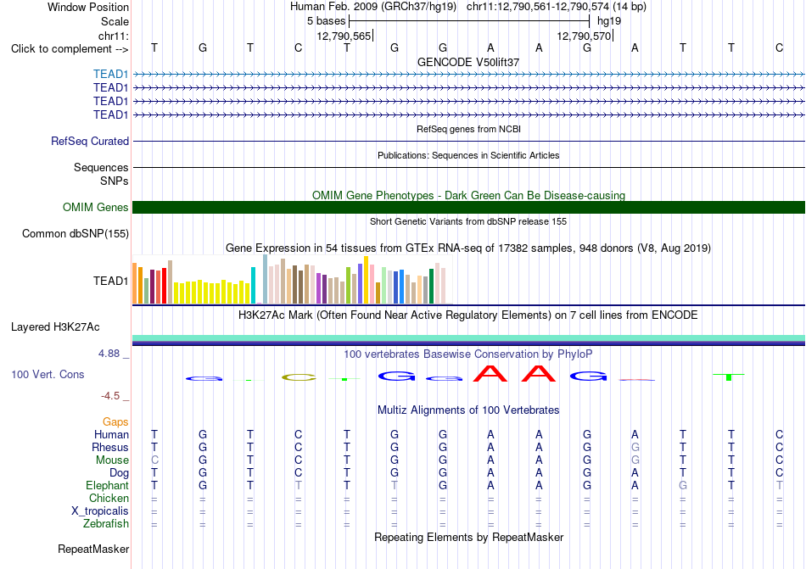Click the red bar in GTEx expression chart
Image resolution: width=806 pixels, height=569 pixels.
click(164, 286)
